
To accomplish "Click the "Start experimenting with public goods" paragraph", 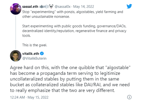I will click(x=74, y=31).
